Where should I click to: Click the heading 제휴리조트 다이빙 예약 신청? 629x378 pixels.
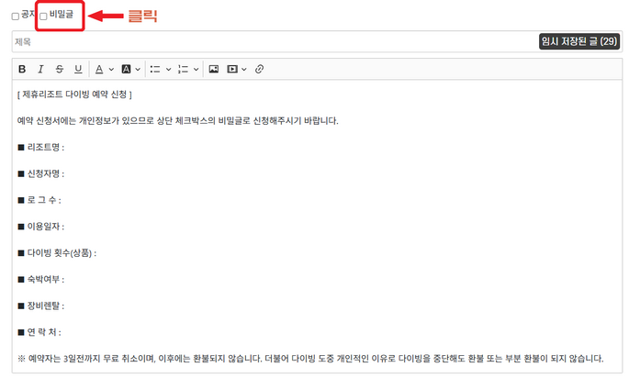click(74, 94)
